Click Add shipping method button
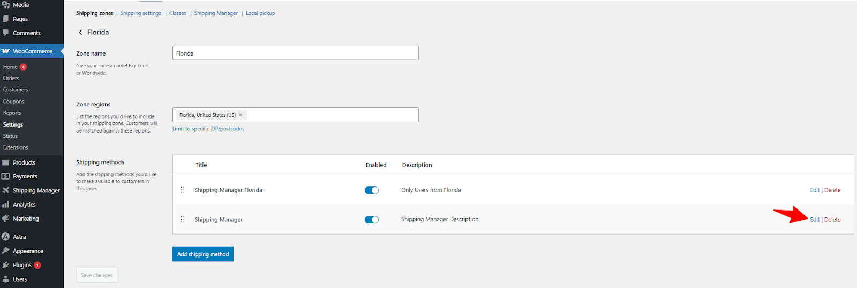This screenshot has height=288, width=857. (x=203, y=254)
